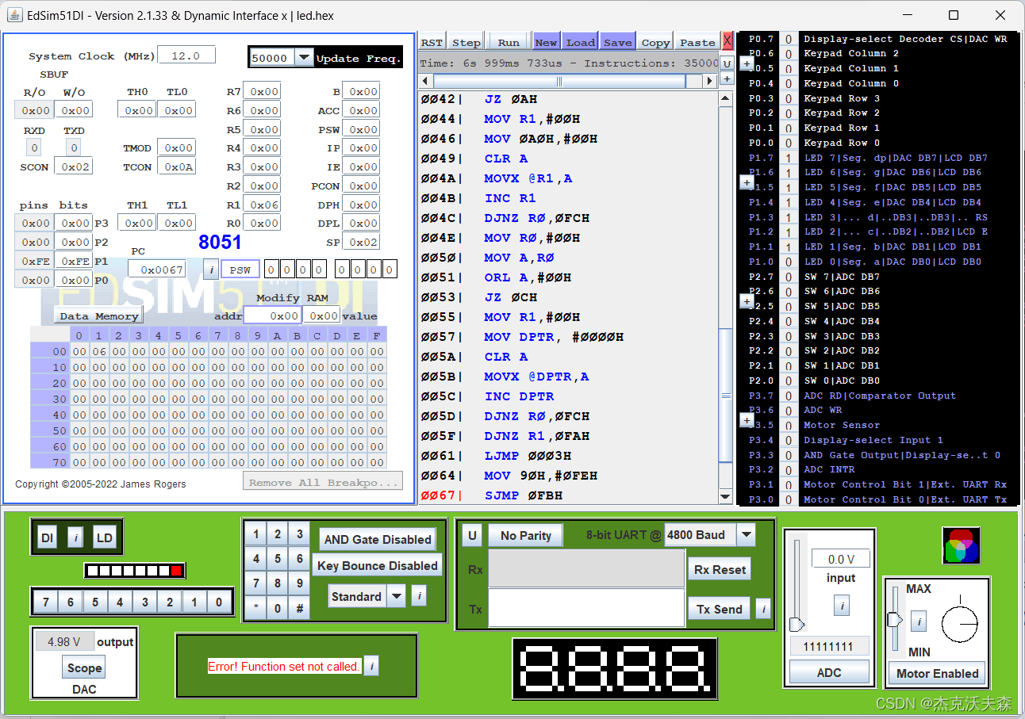Toggle switch 7 in switch bank
1025x719 pixels.
(x=45, y=602)
